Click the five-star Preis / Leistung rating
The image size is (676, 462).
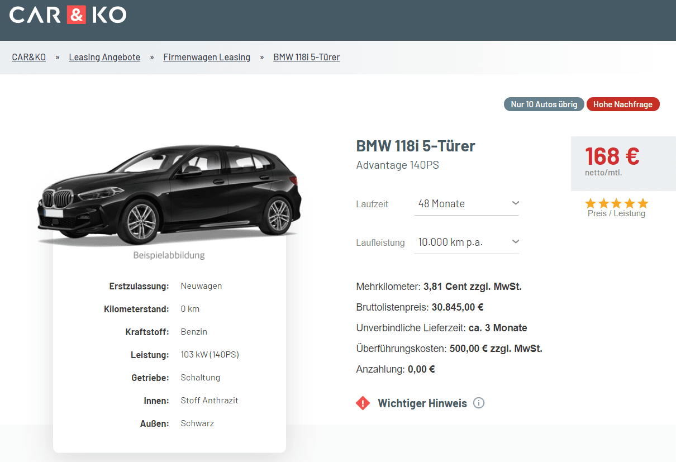coord(617,203)
